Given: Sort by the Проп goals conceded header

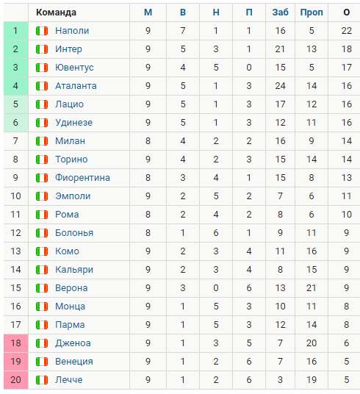Looking at the screenshot, I should tap(312, 12).
